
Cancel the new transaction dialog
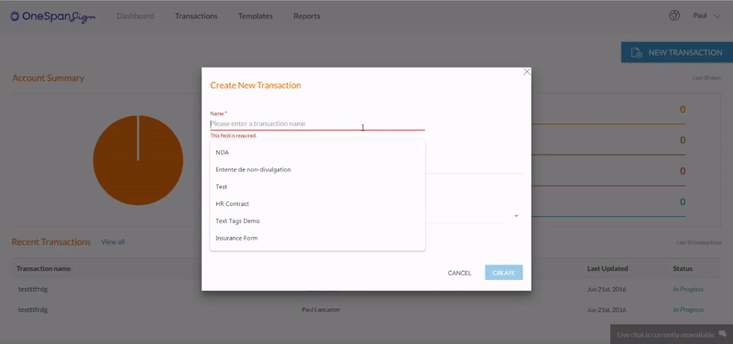pos(459,273)
